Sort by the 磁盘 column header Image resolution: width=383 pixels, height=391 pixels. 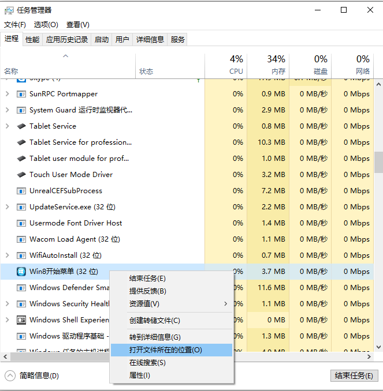310,66
